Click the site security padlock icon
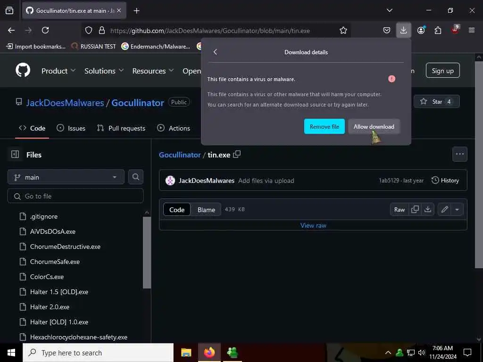Viewport: 483px width, 362px height. coord(102,30)
